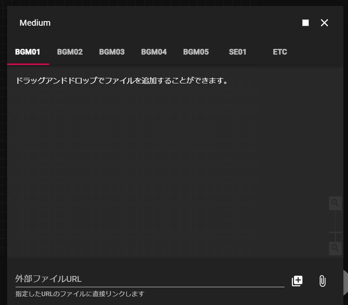
Task: Click the paperclip attach file icon
Action: [x=322, y=281]
